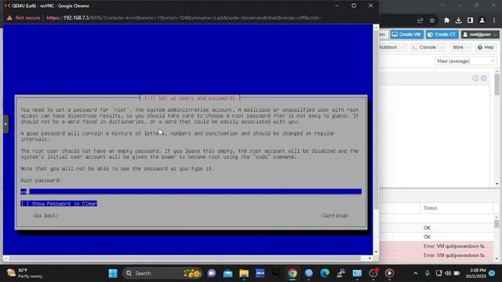This screenshot has height=282, width=502.
Task: Open Teams chat icon in taskbar
Action: (211, 273)
